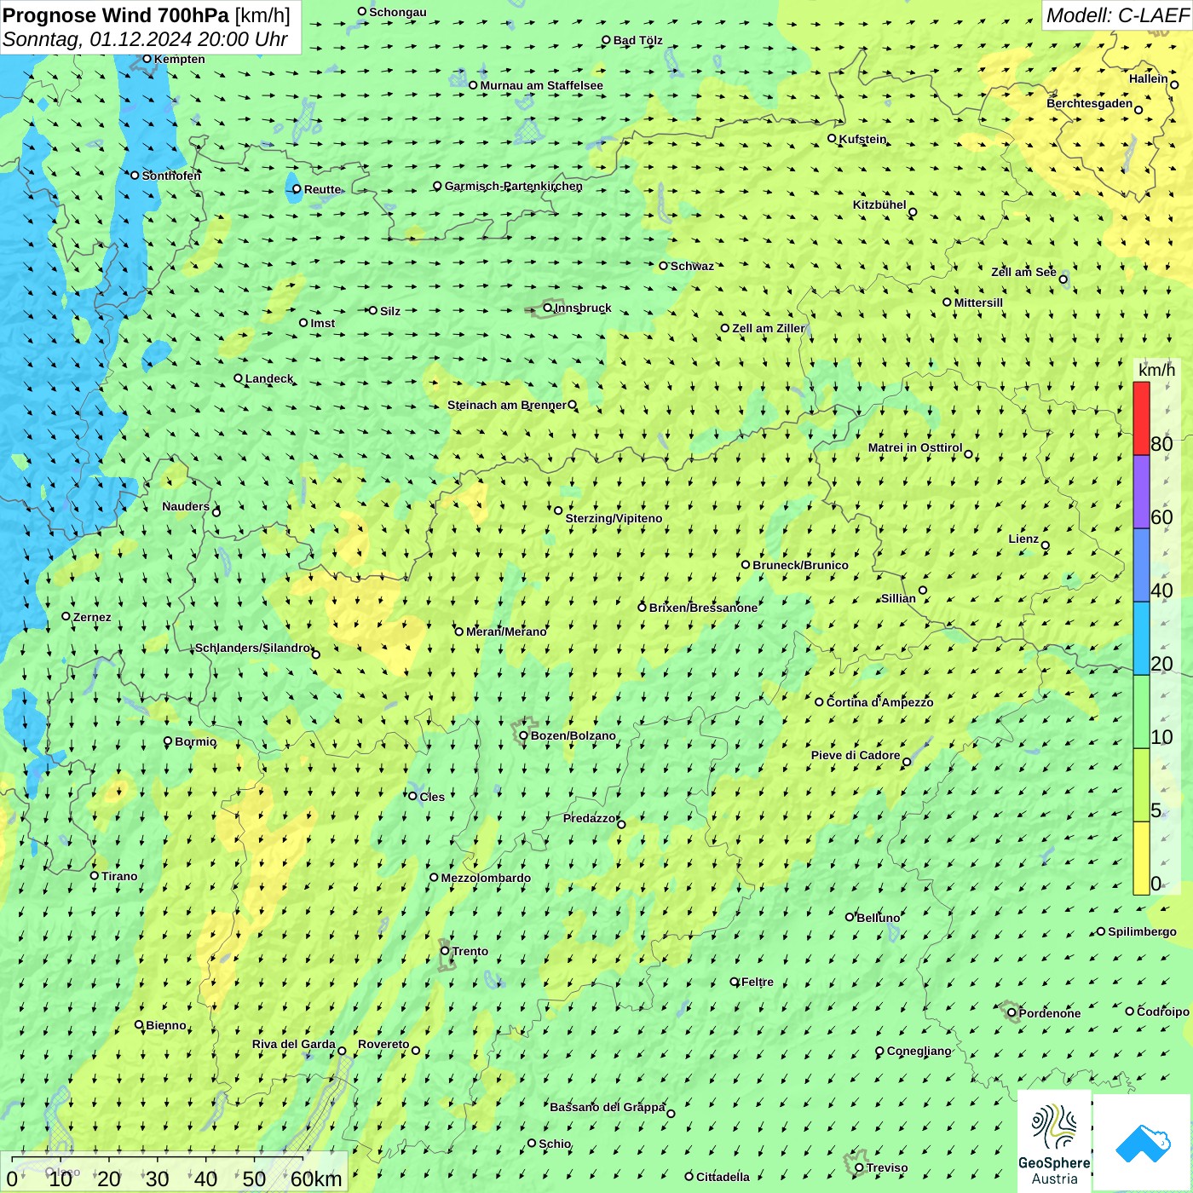Click the Reutte location marker

(297, 189)
